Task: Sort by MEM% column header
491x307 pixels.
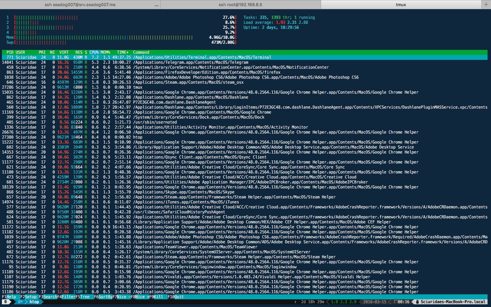Action: [105, 52]
